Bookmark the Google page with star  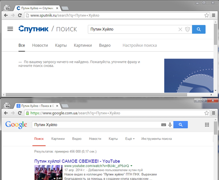[207, 113]
